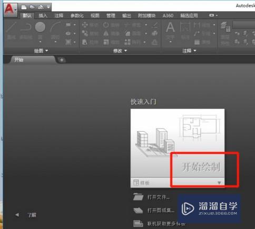Switch to the 输出 ribbon tab
255x229 pixels.
click(126, 16)
